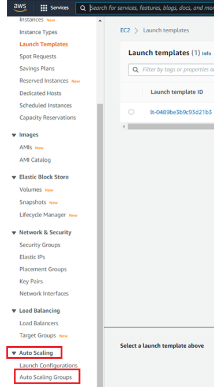Image resolution: width=214 pixels, height=387 pixels.
Task: Select the lt-0489be3b9c93d21b3 radio button
Action: coord(131,112)
